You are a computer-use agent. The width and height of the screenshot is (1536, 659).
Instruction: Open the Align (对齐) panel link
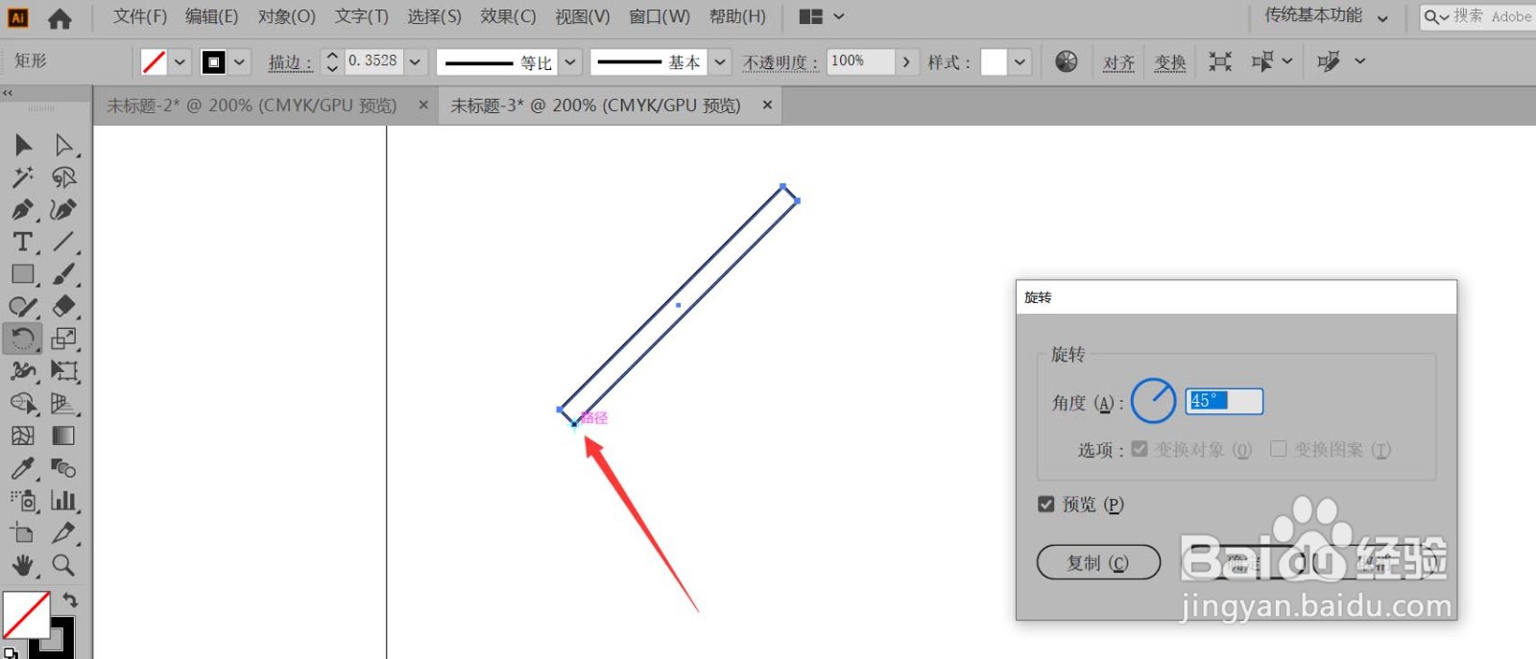tap(1118, 62)
